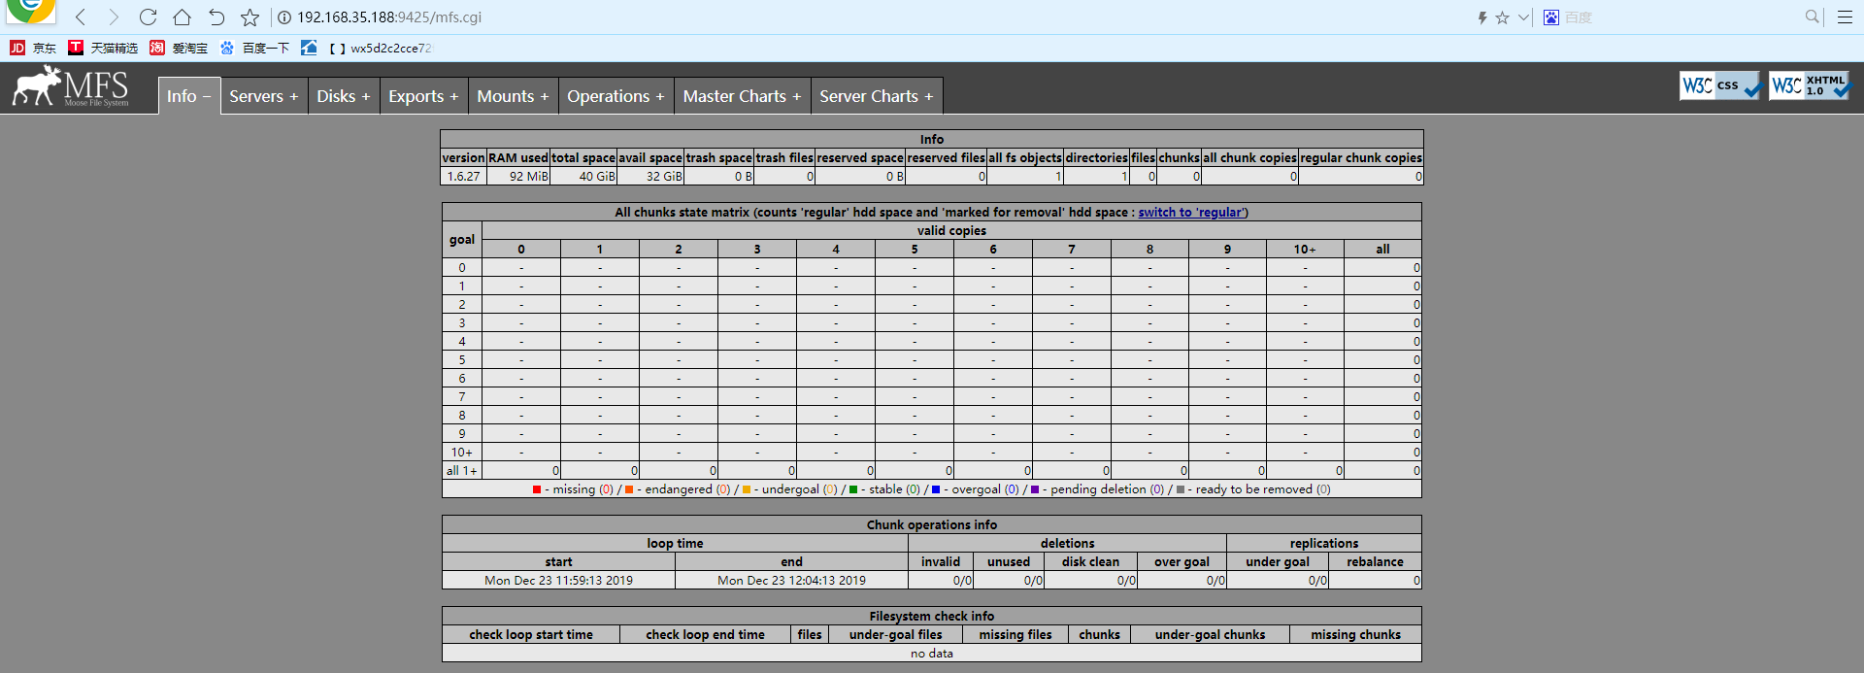Click the version value '1.6.27'
The height and width of the screenshot is (673, 1864).
pyautogui.click(x=463, y=177)
